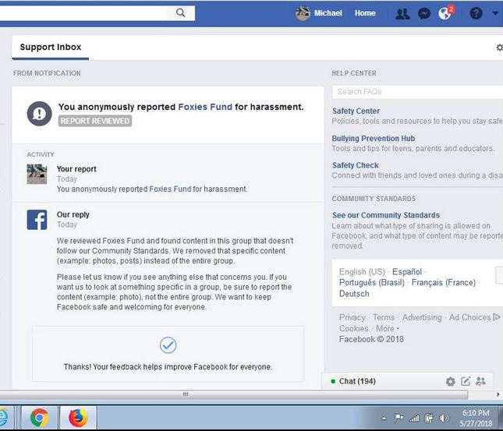Open the Advertising footer link
The height and width of the screenshot is (431, 503).
pyautogui.click(x=422, y=317)
